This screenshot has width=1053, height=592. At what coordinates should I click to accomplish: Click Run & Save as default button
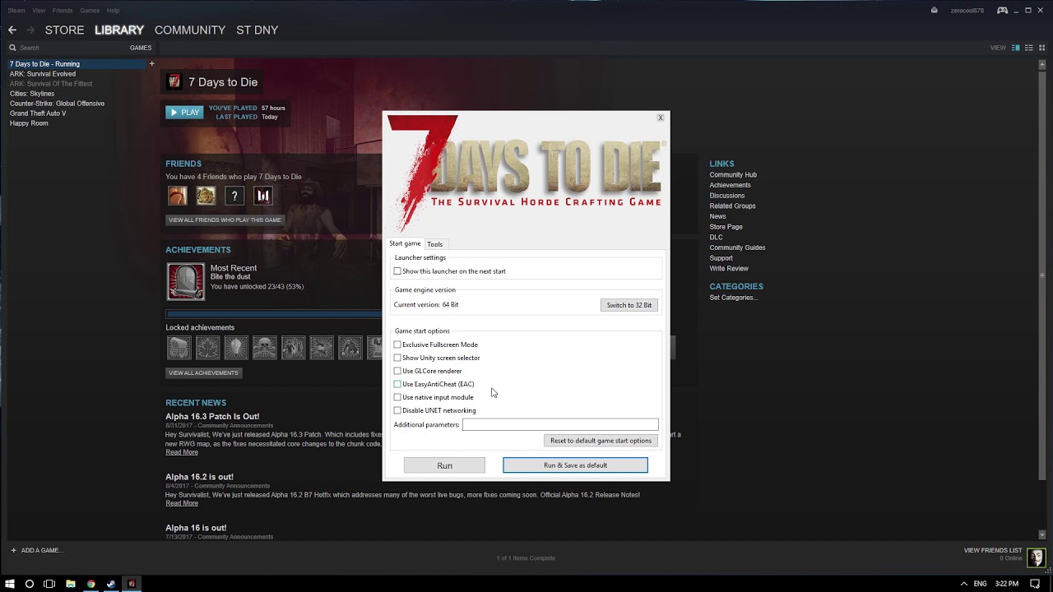(575, 465)
